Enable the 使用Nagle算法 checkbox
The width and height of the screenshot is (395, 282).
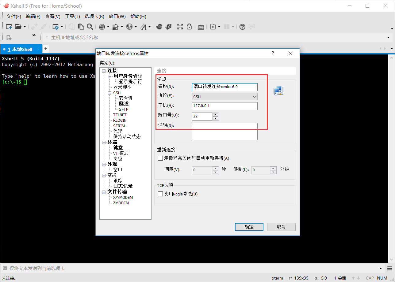pyautogui.click(x=160, y=194)
